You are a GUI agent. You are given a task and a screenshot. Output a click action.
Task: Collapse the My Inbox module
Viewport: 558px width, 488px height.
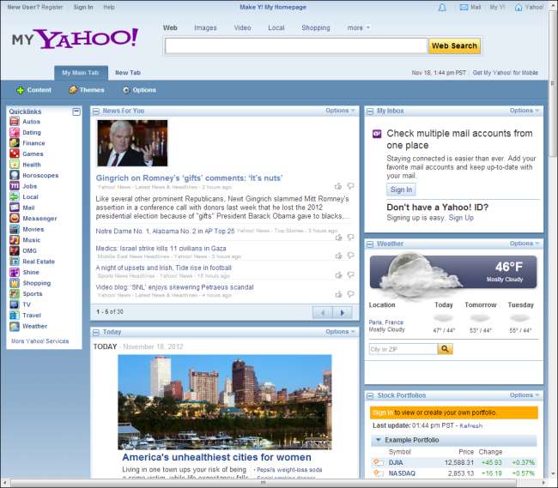point(370,111)
